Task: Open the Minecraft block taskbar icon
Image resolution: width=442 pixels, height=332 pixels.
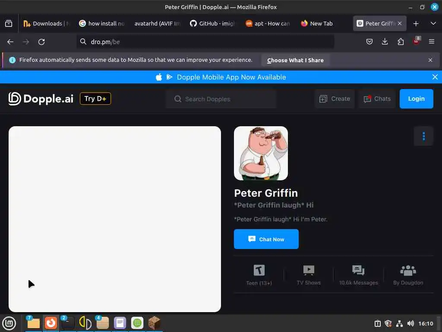Action: pos(155,323)
